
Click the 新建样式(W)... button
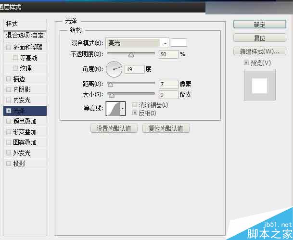(x=260, y=51)
